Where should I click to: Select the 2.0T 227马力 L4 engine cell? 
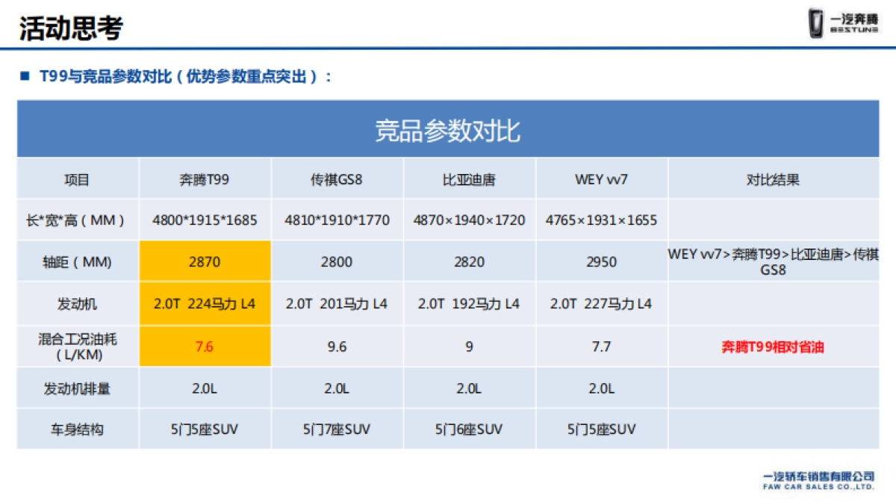click(x=602, y=304)
